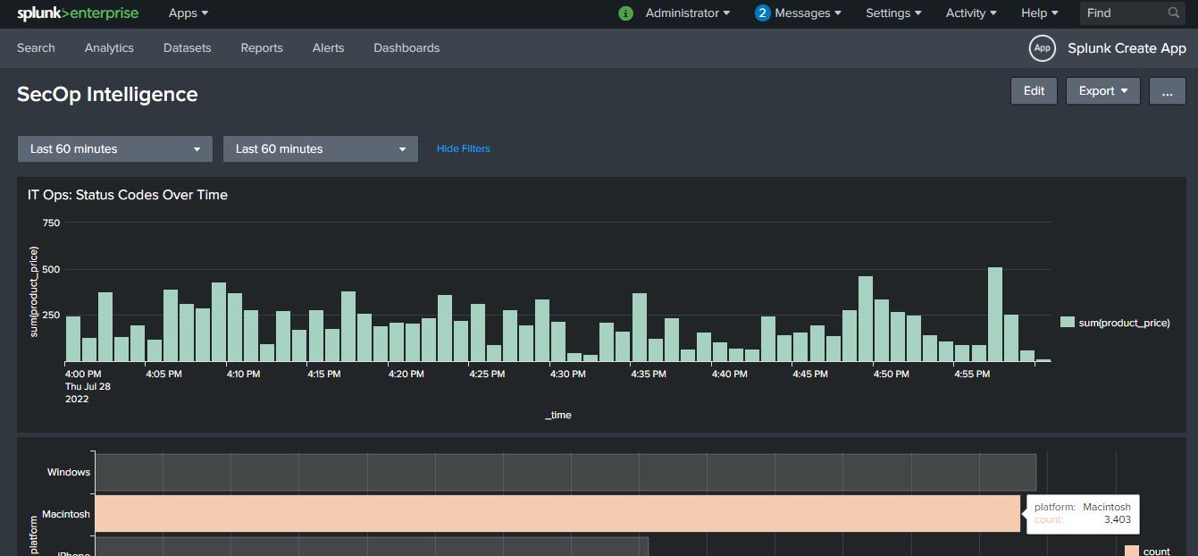Select the Macintosh platform bar
Image resolution: width=1198 pixels, height=556 pixels.
click(x=557, y=514)
